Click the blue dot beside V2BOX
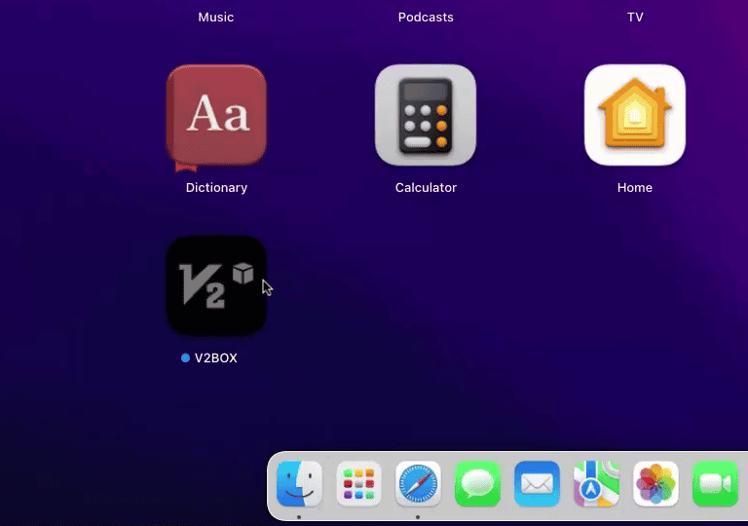 click(x=185, y=357)
